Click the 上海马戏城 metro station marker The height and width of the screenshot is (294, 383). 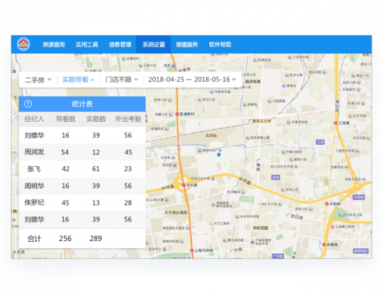192,249
